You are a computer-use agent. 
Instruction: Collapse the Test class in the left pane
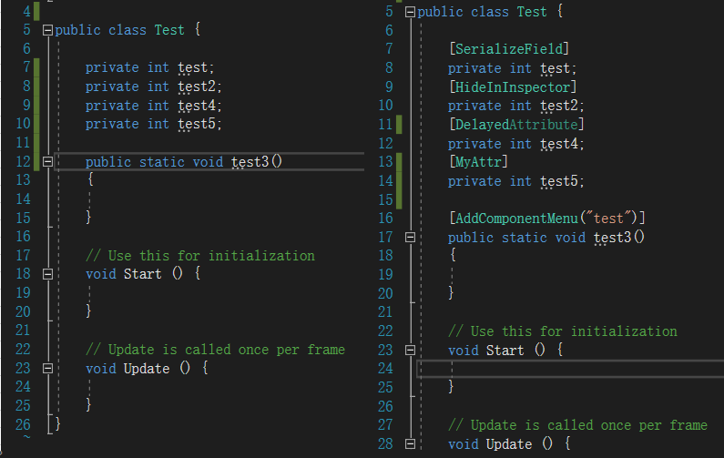tap(47, 30)
